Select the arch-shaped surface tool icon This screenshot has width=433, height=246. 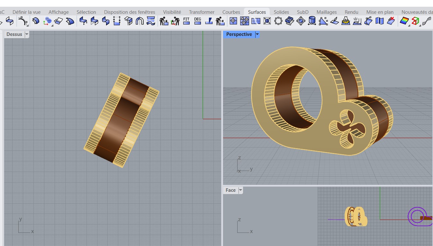[140, 21]
